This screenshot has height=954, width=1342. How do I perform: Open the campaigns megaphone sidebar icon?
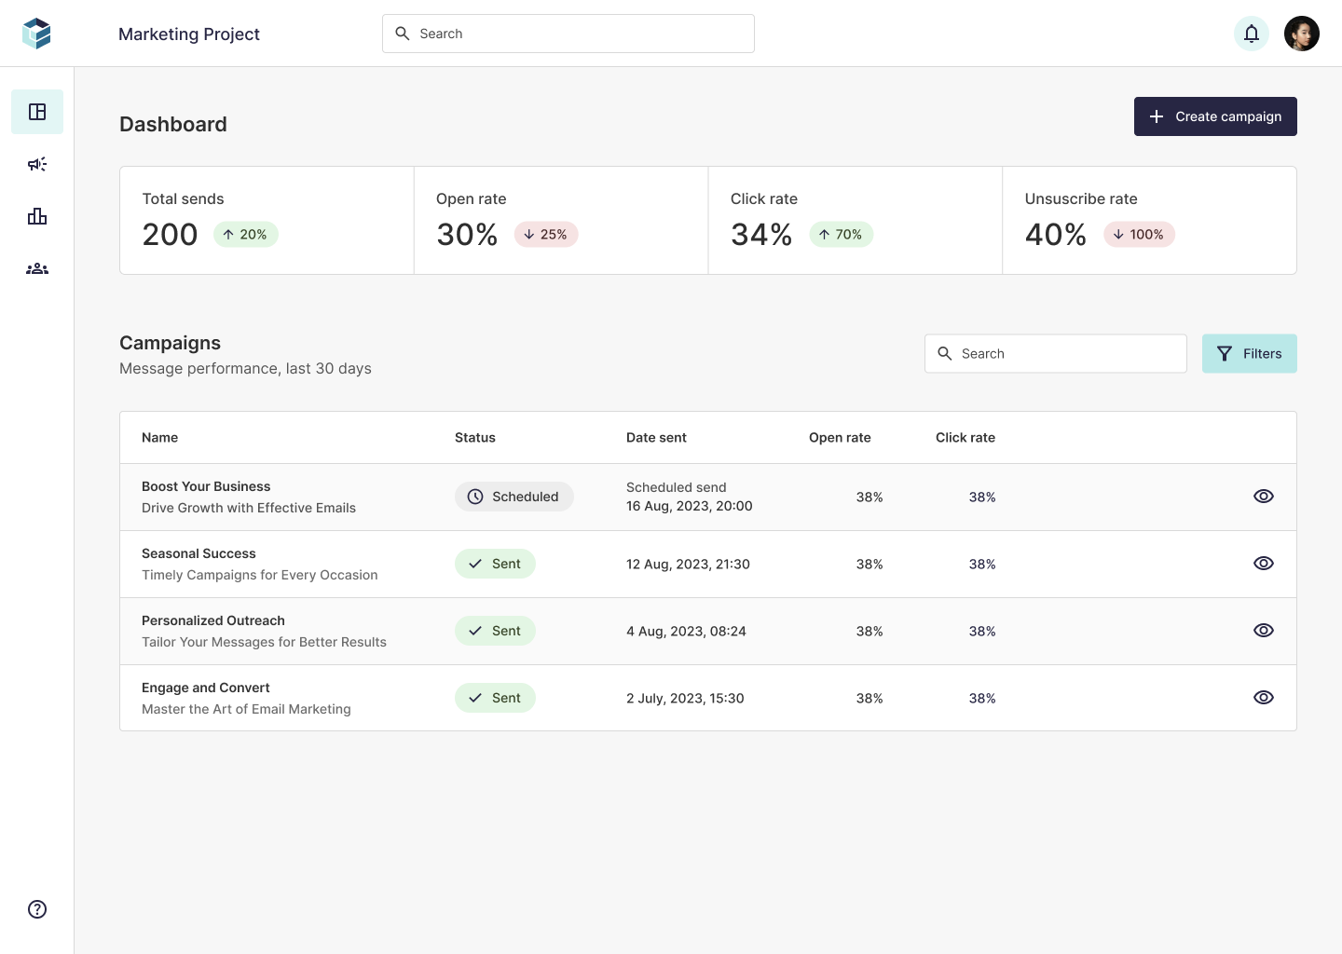click(37, 164)
